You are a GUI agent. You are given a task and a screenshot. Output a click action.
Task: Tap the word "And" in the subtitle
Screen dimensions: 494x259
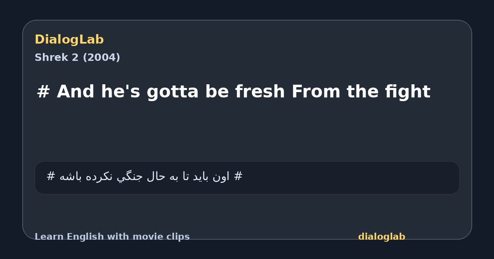[75, 92]
